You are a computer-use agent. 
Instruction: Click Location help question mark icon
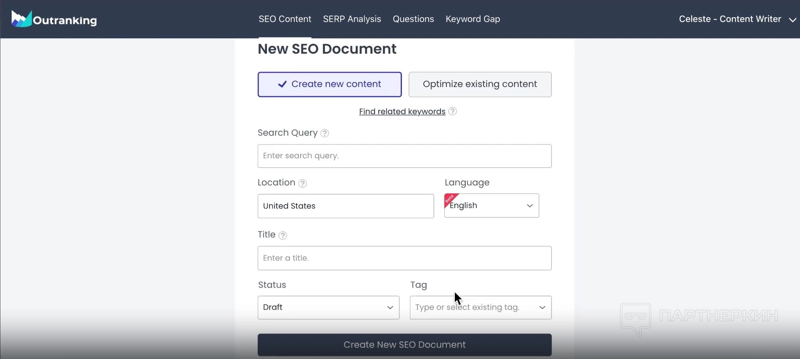(303, 183)
